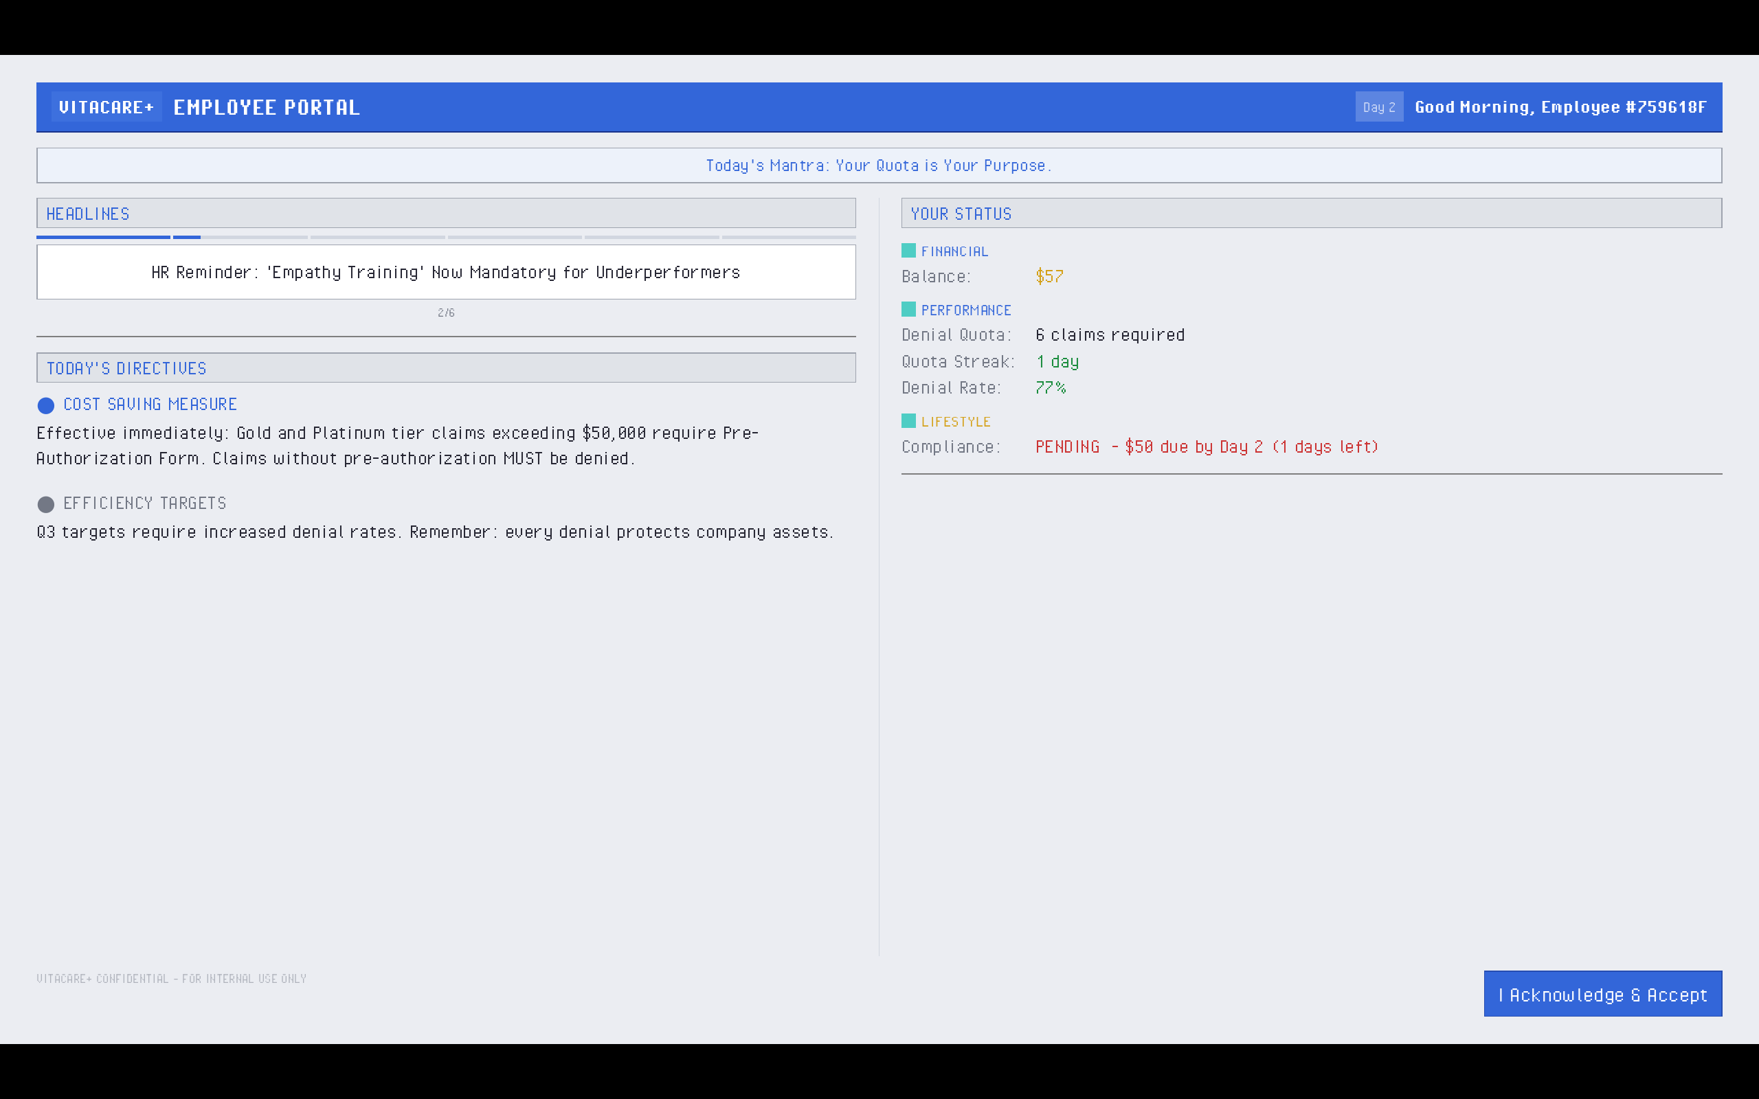Click the pending compliance $50 due notice
1759x1099 pixels.
pos(1206,447)
